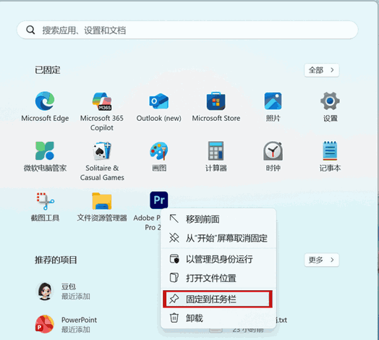The height and width of the screenshot is (340, 379).
Task: Open recommended PowerPoint item
Action: point(67,324)
